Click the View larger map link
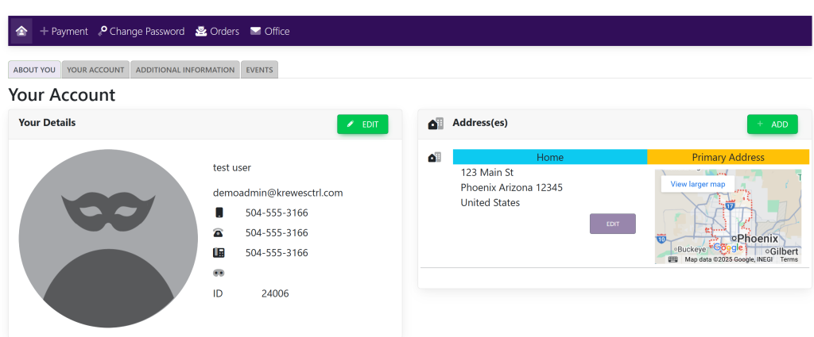 697,184
